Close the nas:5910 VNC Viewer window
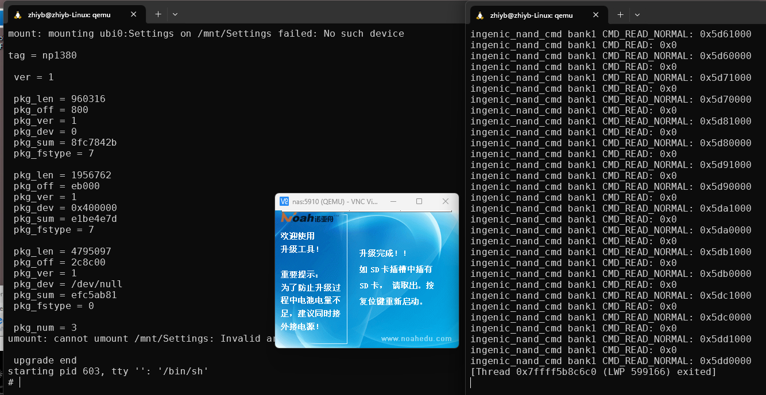 click(446, 201)
